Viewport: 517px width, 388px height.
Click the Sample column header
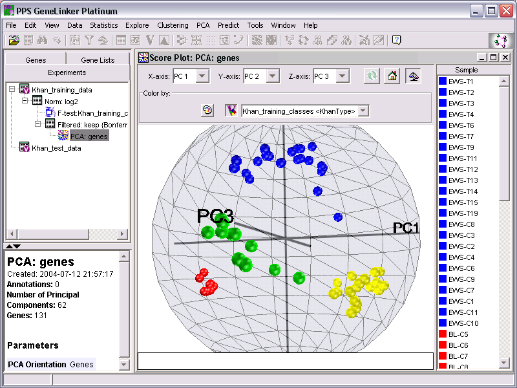pos(466,70)
